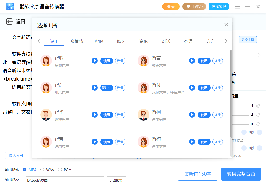Image resolution: width=266 pixels, height=187 pixels.
Task: Play the 智莲 sweet female voice sample
Action: click(x=95, y=88)
